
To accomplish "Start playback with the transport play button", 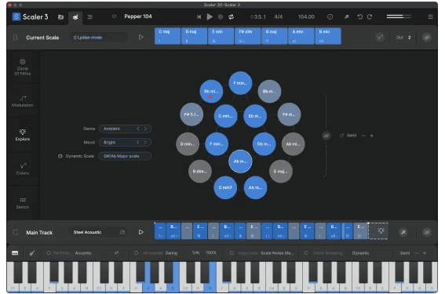I will [x=210, y=16].
